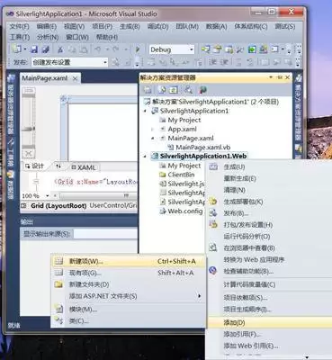Open Solution Explorer window position dropdown arrow
The width and height of the screenshot is (332, 360).
271,77
